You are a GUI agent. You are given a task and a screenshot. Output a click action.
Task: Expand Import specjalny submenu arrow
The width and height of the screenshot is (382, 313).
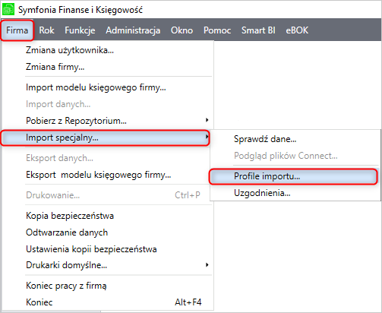(x=207, y=137)
